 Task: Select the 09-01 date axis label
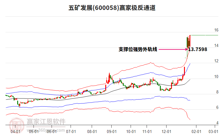click(112, 131)
